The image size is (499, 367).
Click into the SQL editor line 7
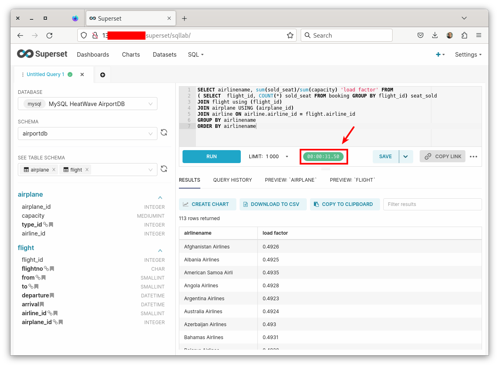point(338,126)
